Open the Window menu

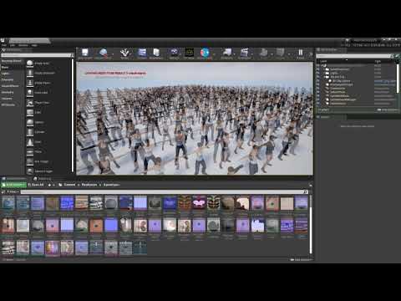23,45
